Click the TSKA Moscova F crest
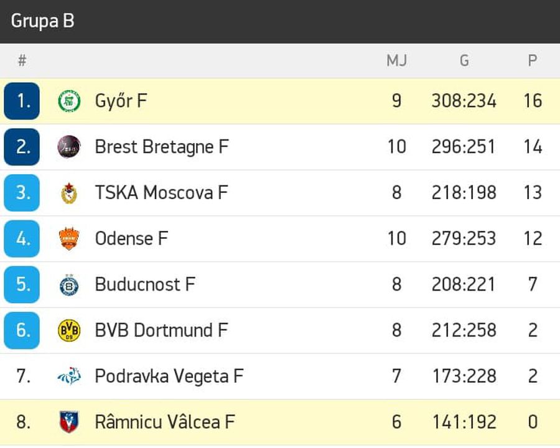The width and height of the screenshot is (560, 448). [69, 193]
